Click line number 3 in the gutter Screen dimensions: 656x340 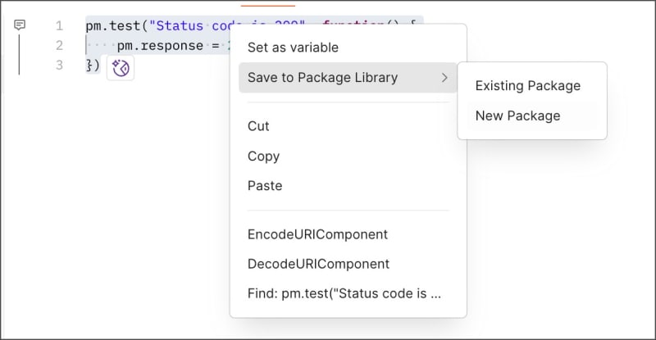(59, 65)
